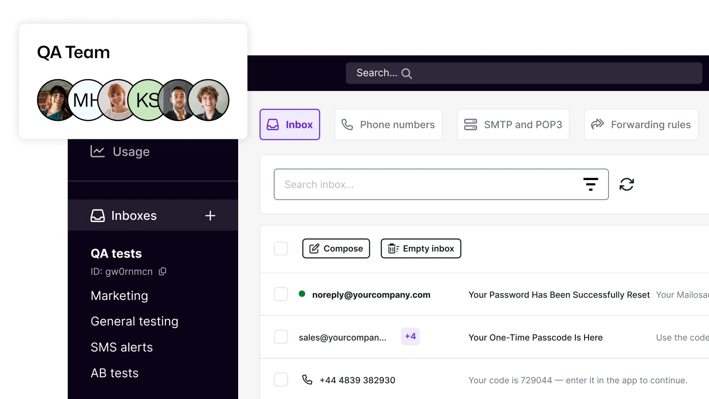Focus the top Search... field

[524, 73]
